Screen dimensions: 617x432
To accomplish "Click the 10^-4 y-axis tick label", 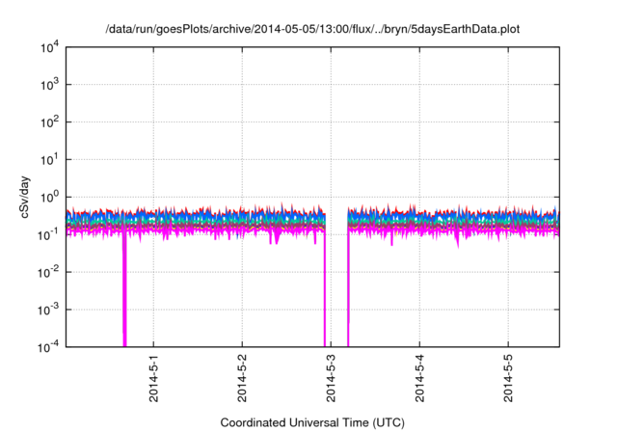I will click(48, 347).
